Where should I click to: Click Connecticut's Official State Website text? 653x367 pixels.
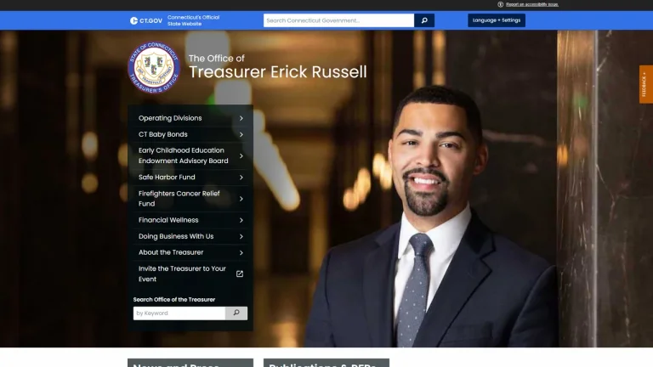(x=193, y=20)
